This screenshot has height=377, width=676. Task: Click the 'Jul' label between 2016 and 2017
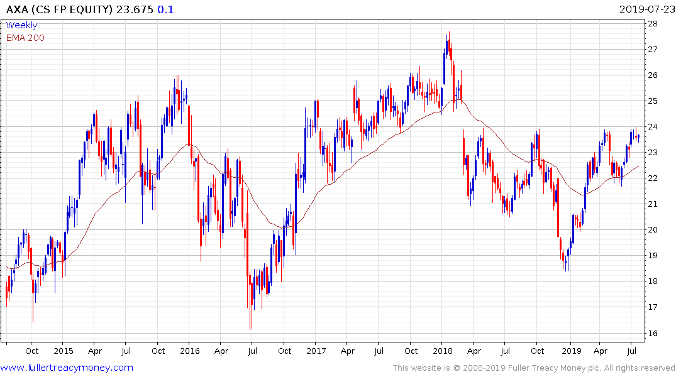tap(252, 351)
